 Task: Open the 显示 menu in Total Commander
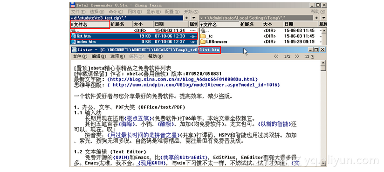pyautogui.click(x=154, y=12)
